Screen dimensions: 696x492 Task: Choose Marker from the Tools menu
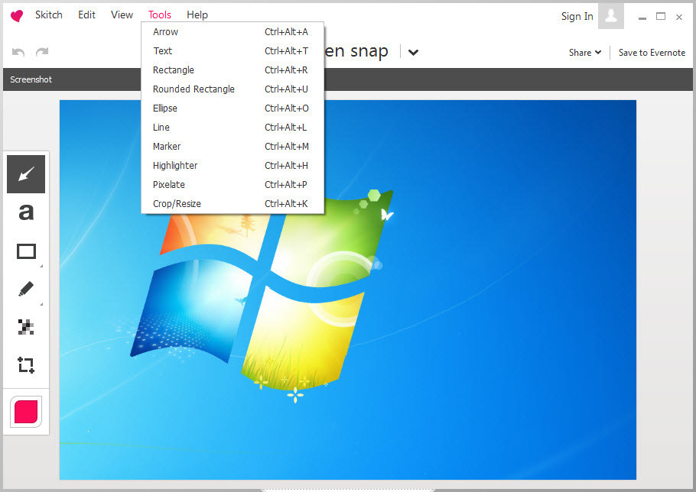(233, 146)
